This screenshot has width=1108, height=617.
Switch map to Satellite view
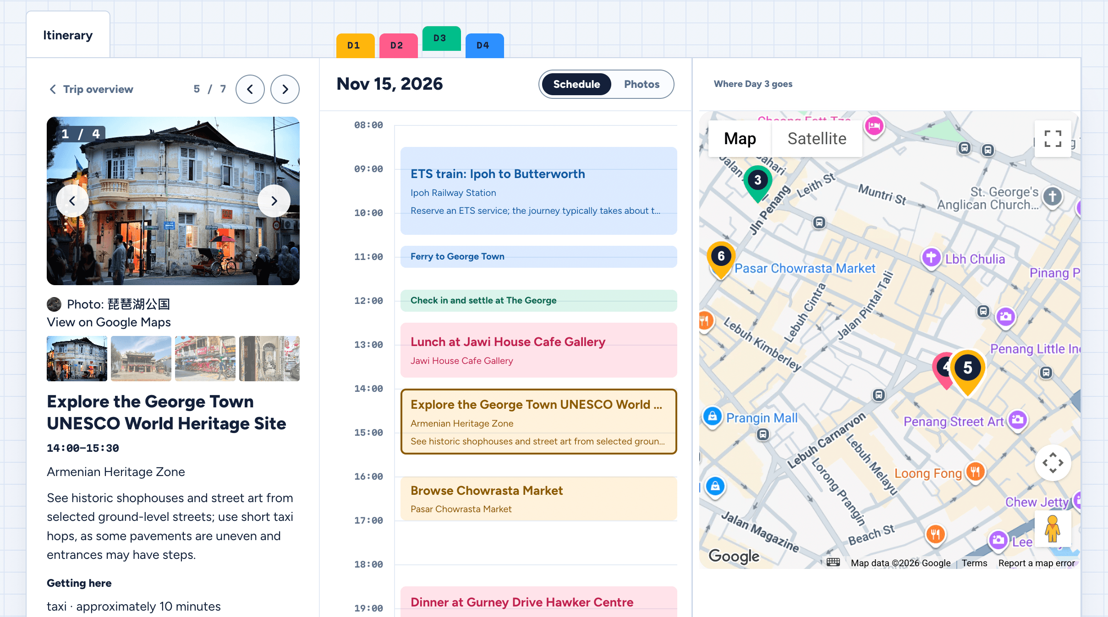point(817,139)
